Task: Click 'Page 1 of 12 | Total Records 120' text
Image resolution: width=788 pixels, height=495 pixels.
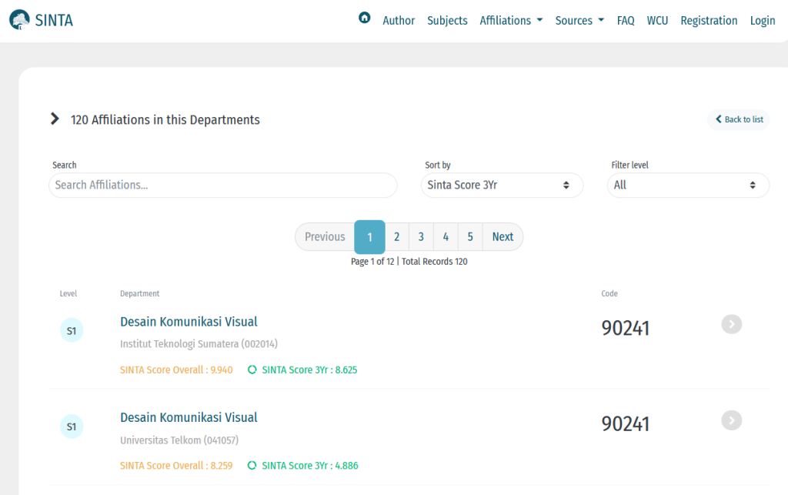Action: point(409,262)
